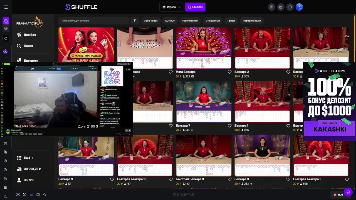Favorite the Быстрая Баккара 1 game
This screenshot has height=200, width=356.
[347, 179]
